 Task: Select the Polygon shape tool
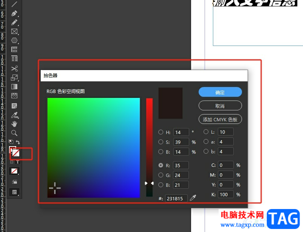[x=14, y=41]
